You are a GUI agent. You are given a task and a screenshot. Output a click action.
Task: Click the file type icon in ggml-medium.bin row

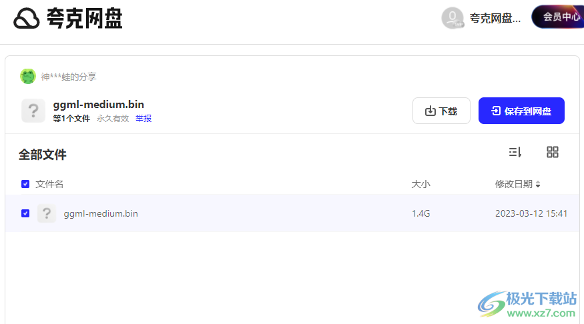pos(47,213)
